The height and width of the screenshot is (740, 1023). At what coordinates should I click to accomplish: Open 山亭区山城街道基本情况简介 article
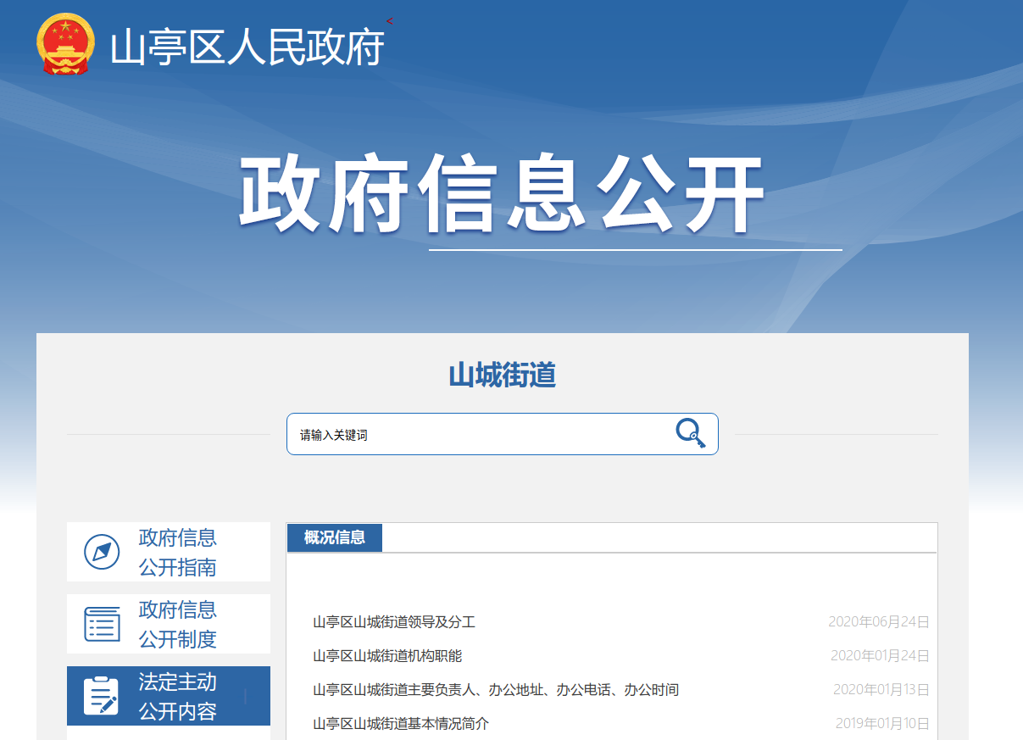[401, 724]
